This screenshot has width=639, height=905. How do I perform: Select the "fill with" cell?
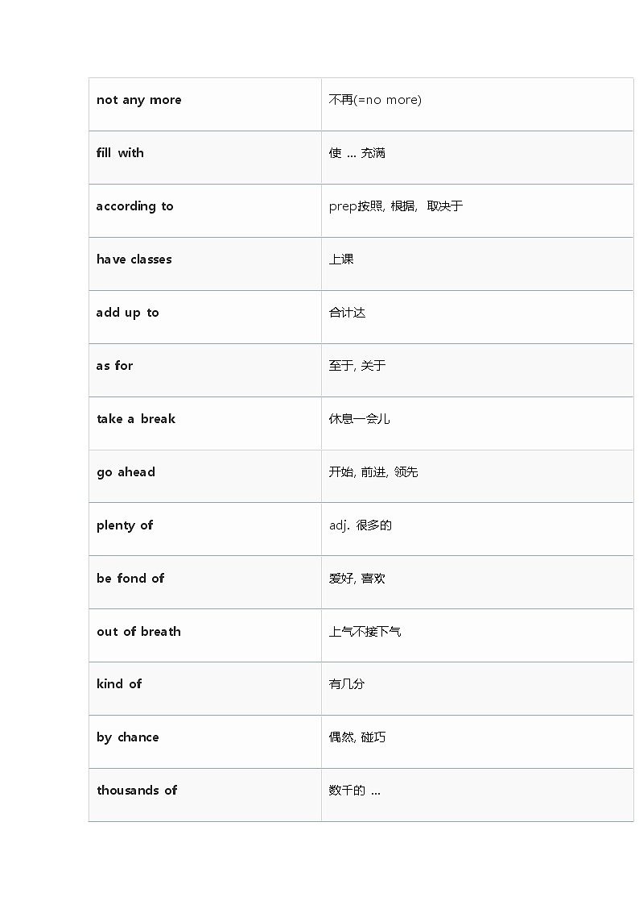[120, 153]
